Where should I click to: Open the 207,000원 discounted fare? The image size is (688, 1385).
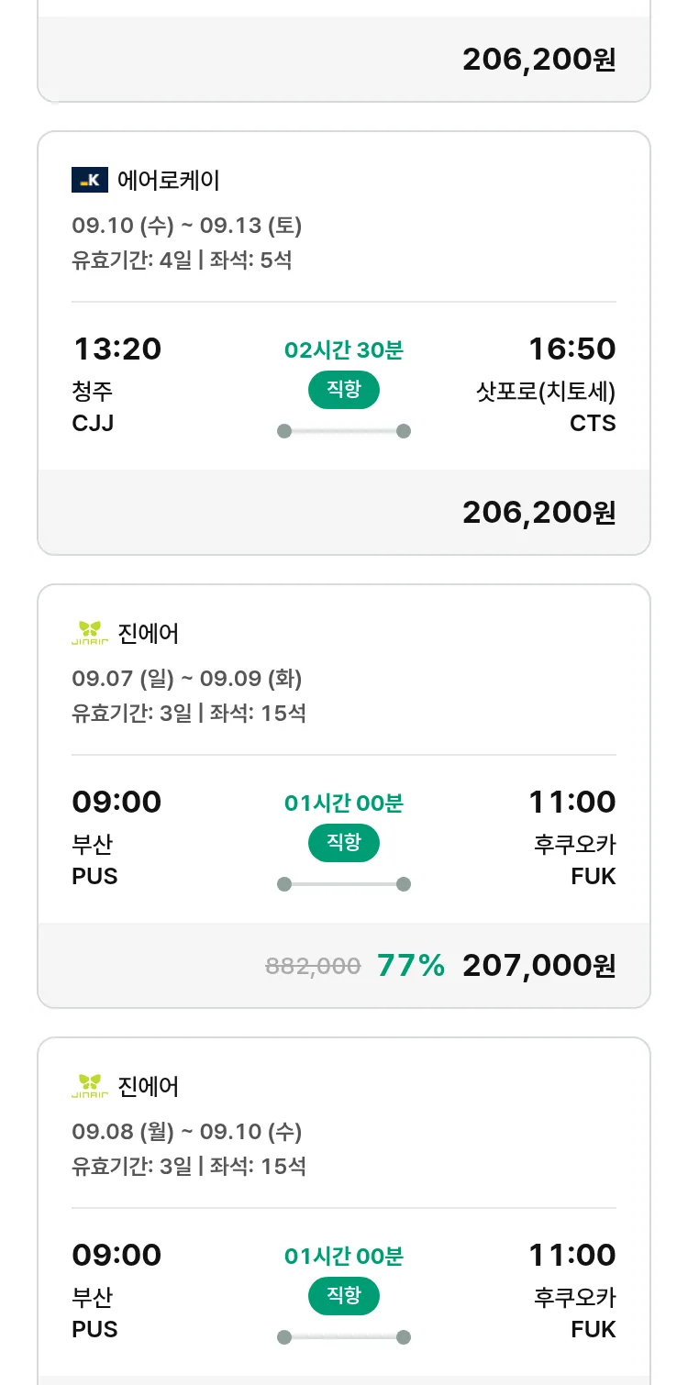[x=538, y=965]
